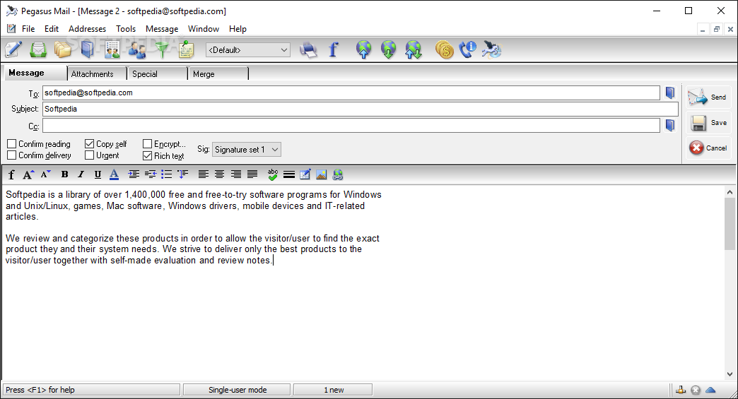The width and height of the screenshot is (738, 399).
Task: Open the File menu
Action: pyautogui.click(x=28, y=29)
